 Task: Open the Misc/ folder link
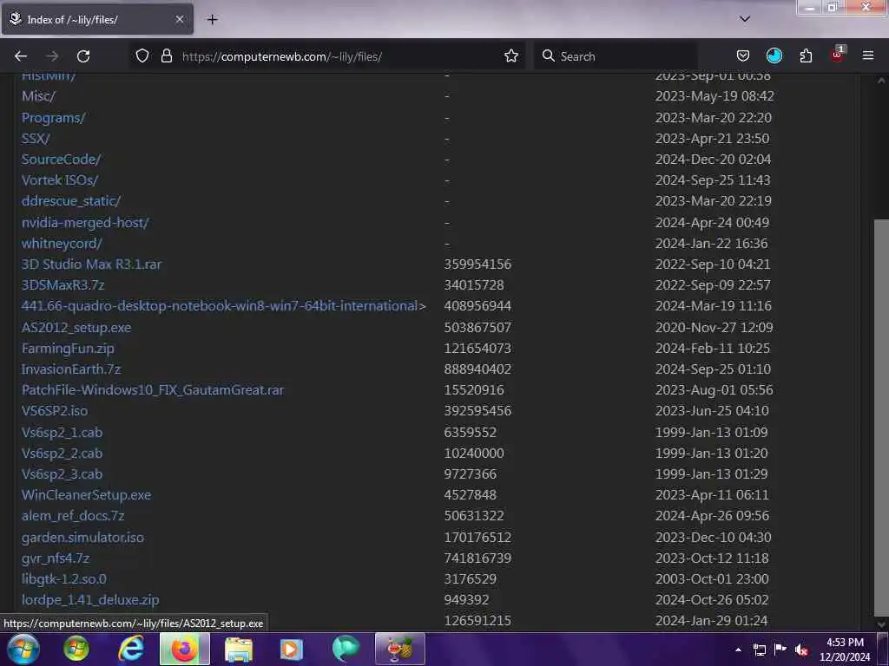38,96
